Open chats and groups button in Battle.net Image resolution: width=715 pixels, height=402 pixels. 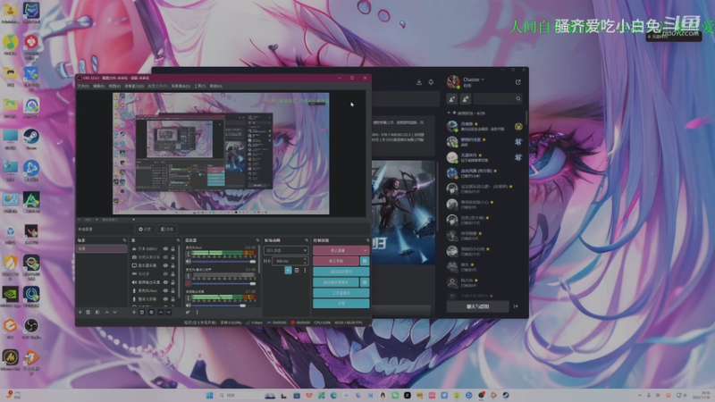pos(477,306)
